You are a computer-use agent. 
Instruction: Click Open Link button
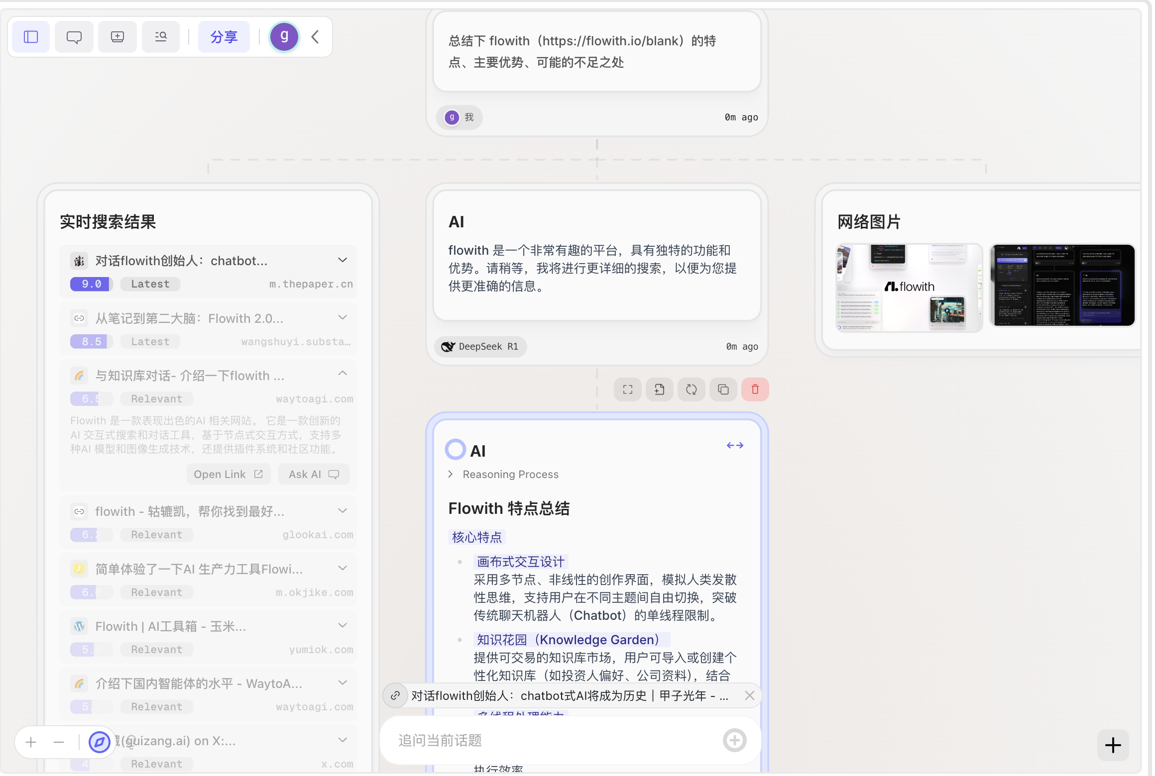coord(229,475)
